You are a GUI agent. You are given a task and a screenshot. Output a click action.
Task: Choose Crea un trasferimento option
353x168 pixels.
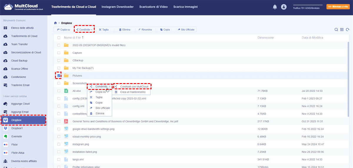coord(131,92)
